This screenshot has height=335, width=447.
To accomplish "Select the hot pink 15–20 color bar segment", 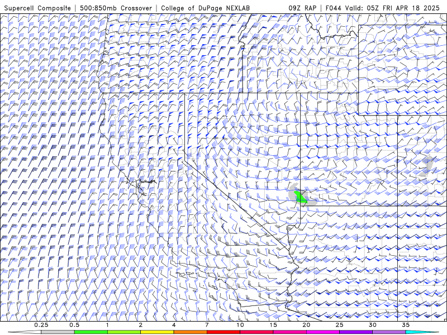I will [x=289, y=332].
